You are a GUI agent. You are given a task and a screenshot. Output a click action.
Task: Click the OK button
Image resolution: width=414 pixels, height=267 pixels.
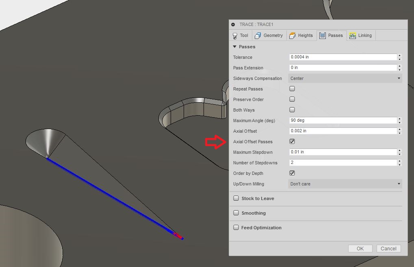pos(360,248)
